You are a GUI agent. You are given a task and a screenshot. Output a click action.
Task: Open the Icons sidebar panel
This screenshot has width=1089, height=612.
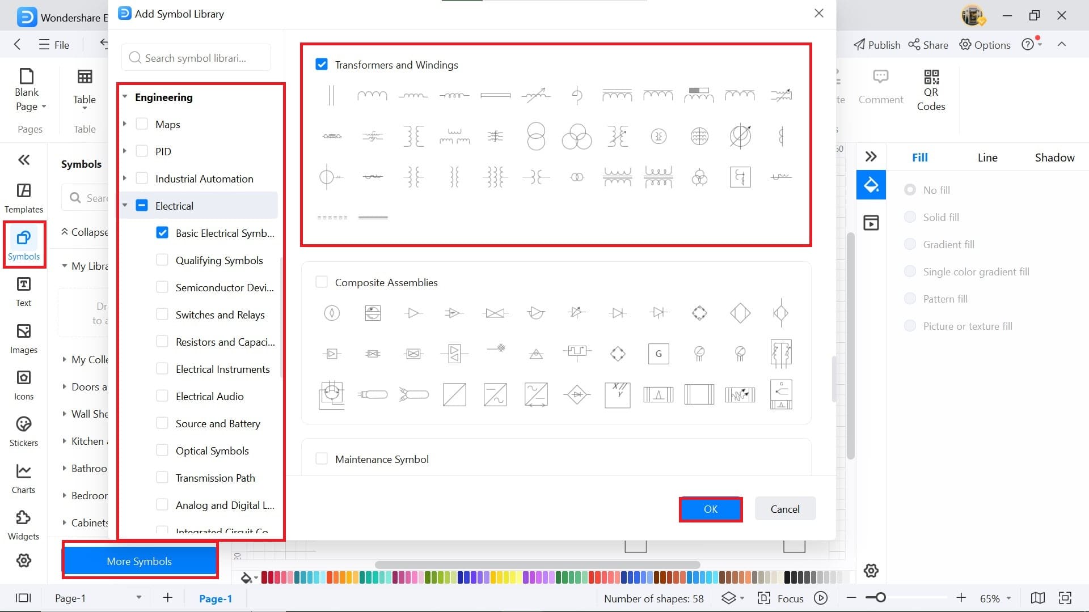[24, 385]
